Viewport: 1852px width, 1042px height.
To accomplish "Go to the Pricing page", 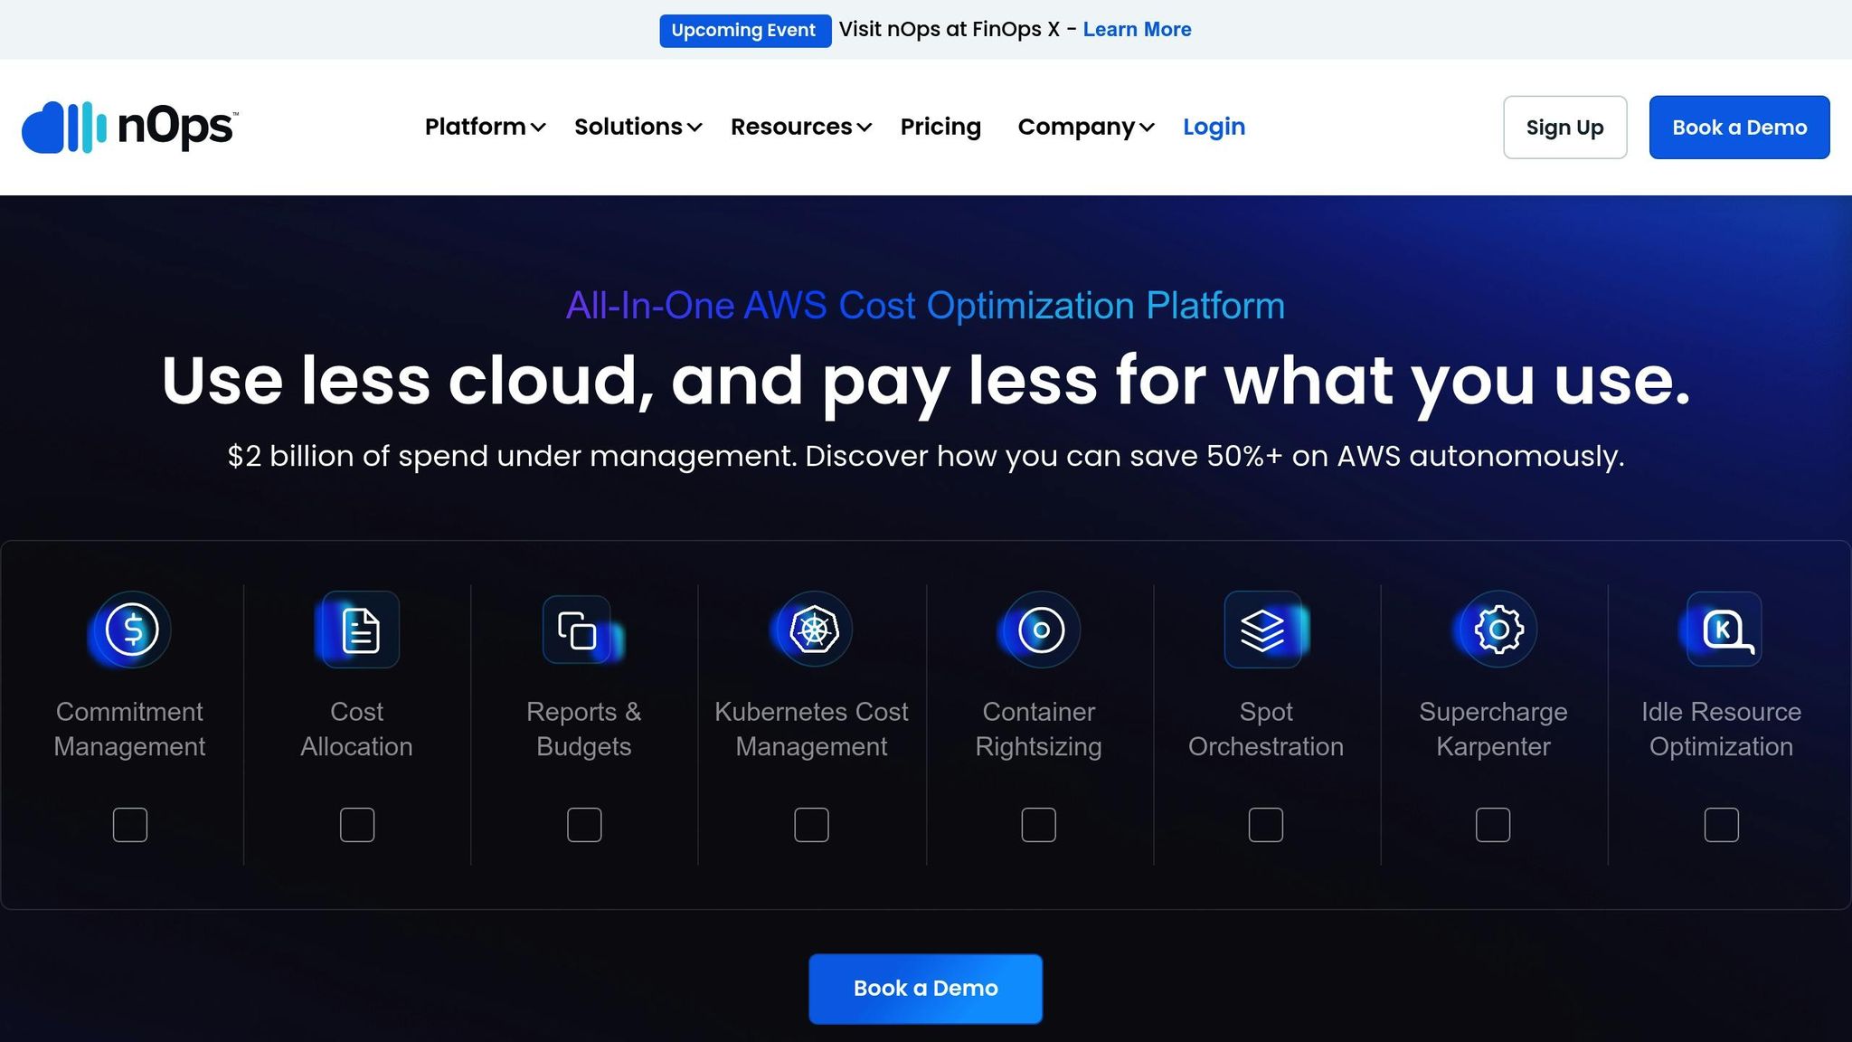I will point(940,127).
